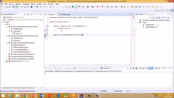This screenshot has width=174, height=98.
Task: Toggle Sort in Outline toolbar
Action: [157, 17]
